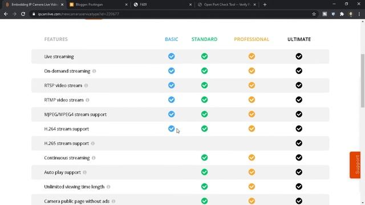This screenshot has width=365, height=205.
Task: Click the browser forward arrow
Action: (14, 14)
